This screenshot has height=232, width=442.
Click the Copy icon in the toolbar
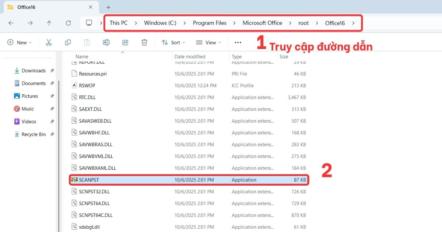pos(68,42)
